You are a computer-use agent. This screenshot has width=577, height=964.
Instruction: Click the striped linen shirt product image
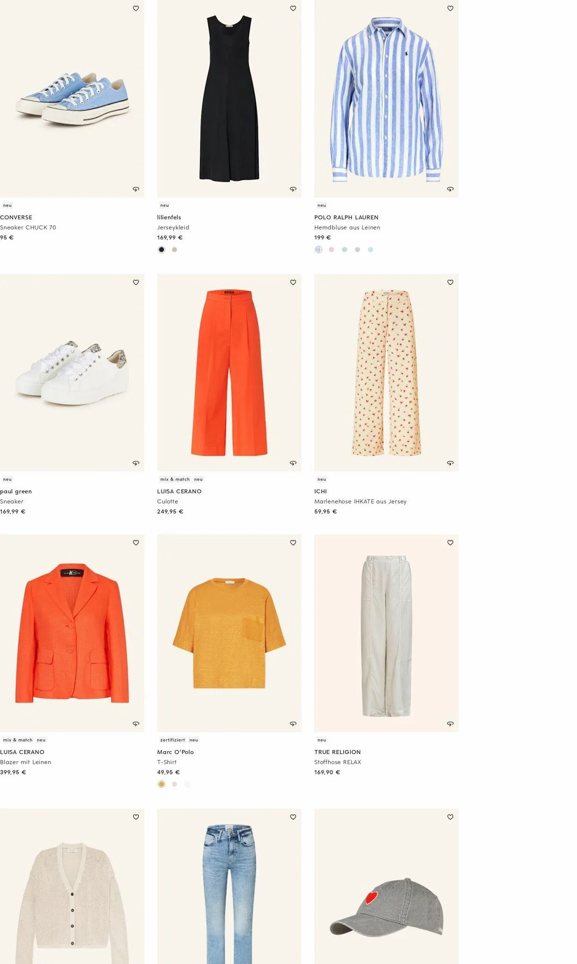tap(386, 99)
